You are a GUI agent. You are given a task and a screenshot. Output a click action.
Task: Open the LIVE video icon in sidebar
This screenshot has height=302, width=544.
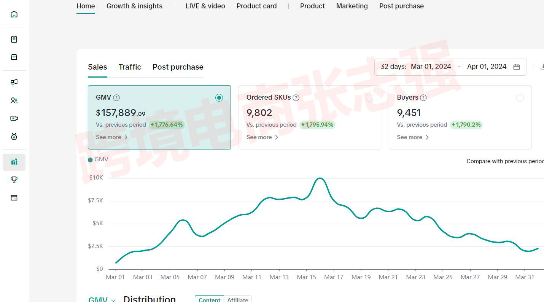[14, 118]
